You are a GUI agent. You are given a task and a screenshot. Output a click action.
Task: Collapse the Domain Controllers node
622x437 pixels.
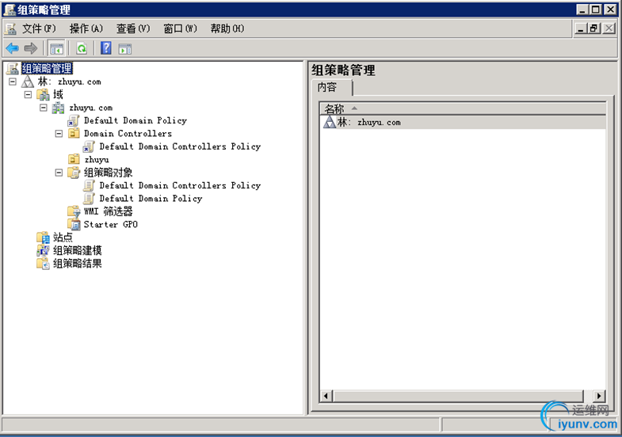click(x=59, y=134)
